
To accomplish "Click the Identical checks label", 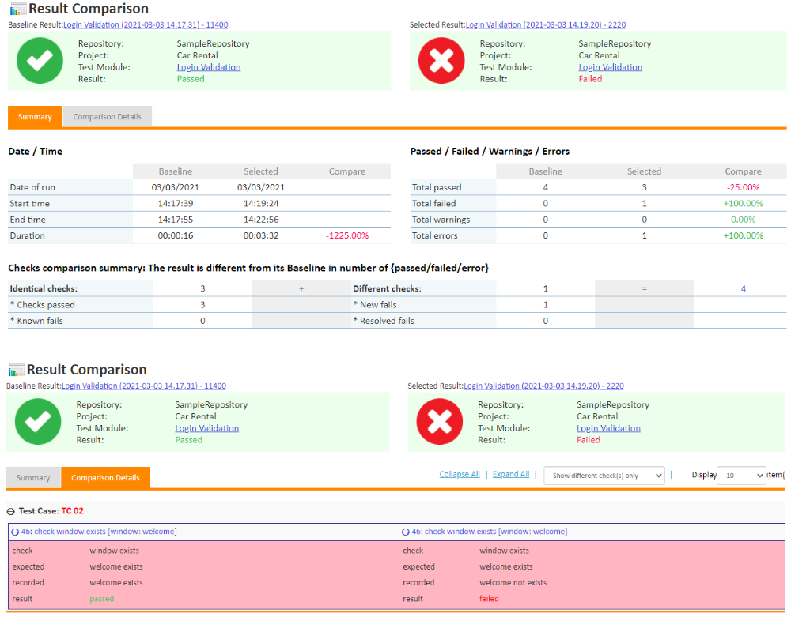I will click(44, 288).
